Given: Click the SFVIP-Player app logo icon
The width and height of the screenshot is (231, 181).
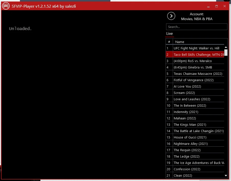Looking at the screenshot, I should pos(6,6).
